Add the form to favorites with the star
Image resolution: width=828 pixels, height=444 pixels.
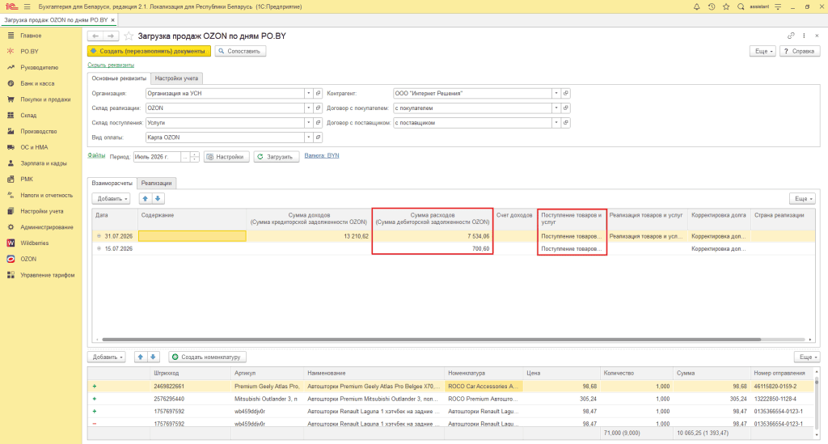129,36
